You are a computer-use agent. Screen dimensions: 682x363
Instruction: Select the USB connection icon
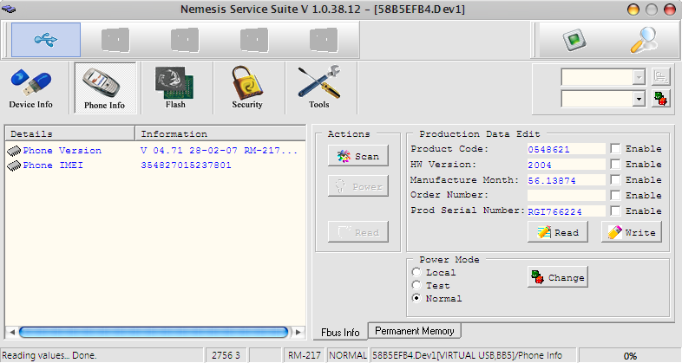coord(46,40)
